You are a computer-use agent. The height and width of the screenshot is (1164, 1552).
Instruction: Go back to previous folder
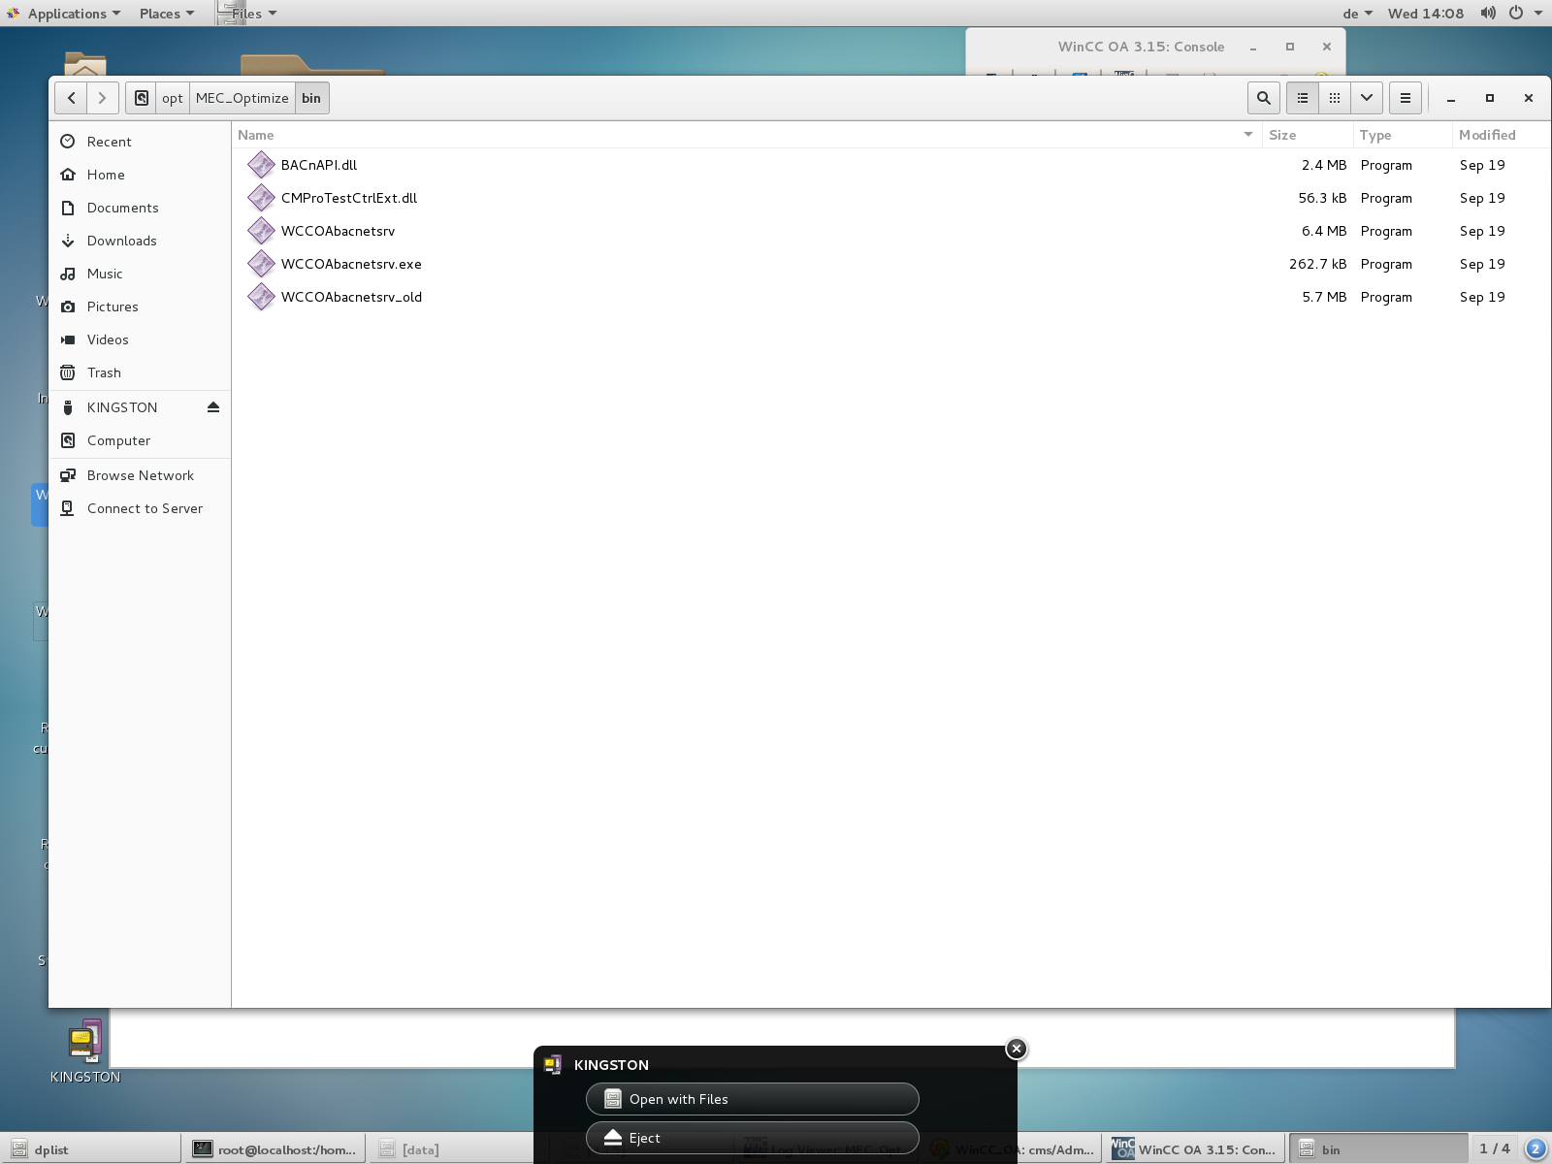pyautogui.click(x=71, y=98)
